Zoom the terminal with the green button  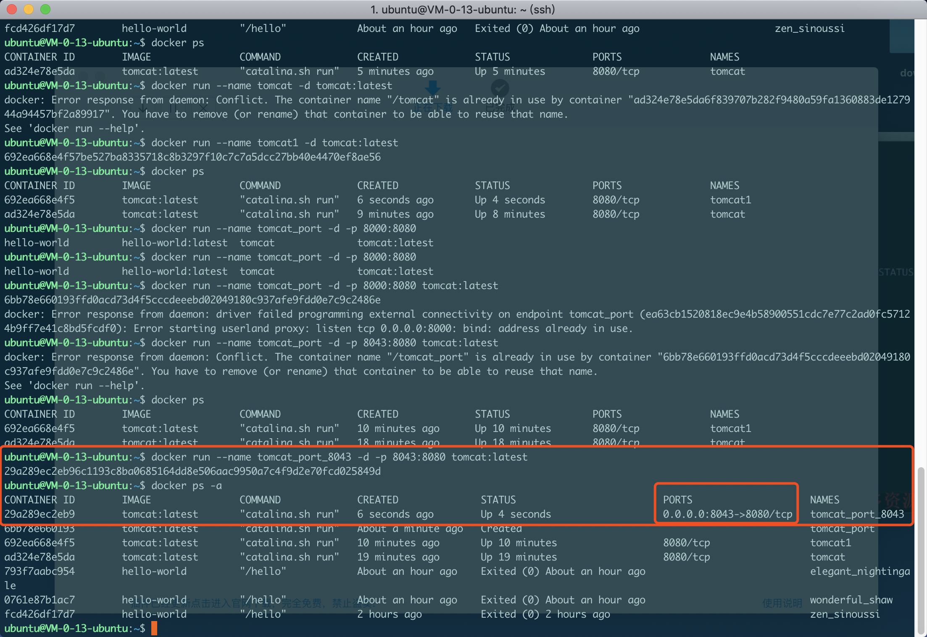click(45, 9)
